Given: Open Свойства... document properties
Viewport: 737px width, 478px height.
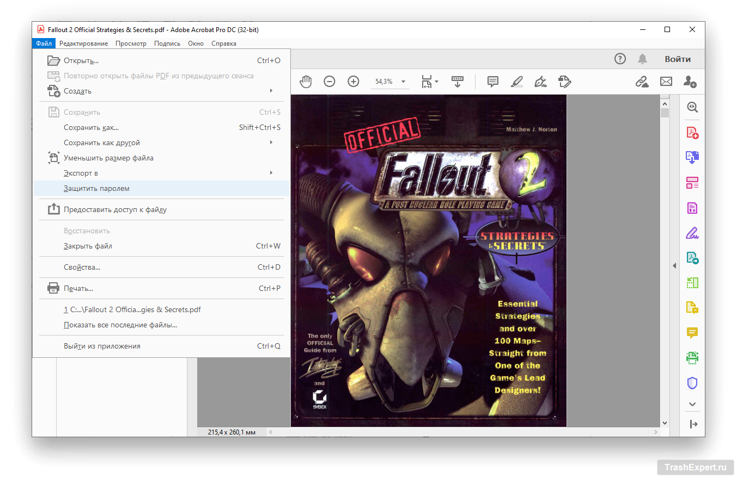Looking at the screenshot, I should (162, 267).
